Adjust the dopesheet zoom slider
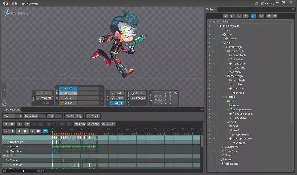This screenshot has height=175, width=297. point(23,171)
